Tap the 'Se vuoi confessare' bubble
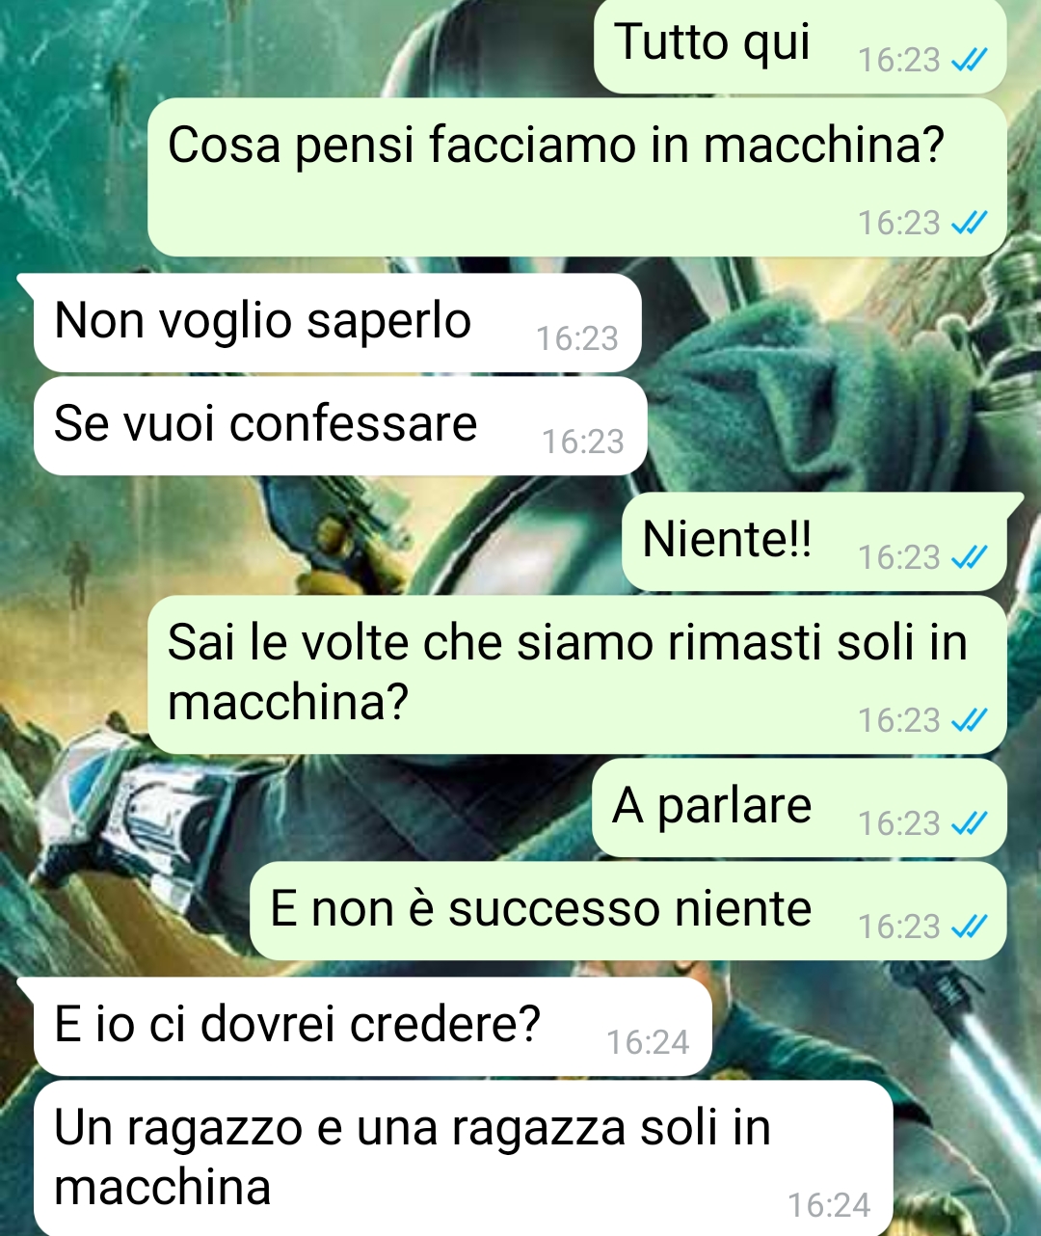The height and width of the screenshot is (1236, 1041). [x=340, y=426]
